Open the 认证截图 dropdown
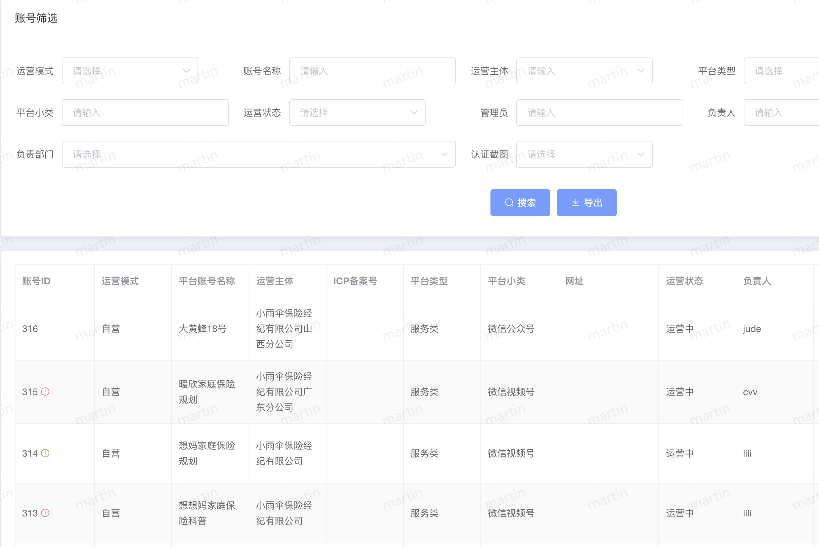The width and height of the screenshot is (819, 547). click(x=584, y=154)
